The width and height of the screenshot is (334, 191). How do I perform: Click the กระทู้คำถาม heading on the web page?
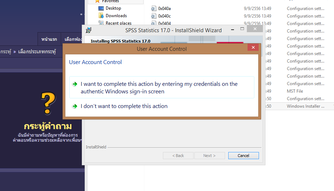[x=48, y=126]
